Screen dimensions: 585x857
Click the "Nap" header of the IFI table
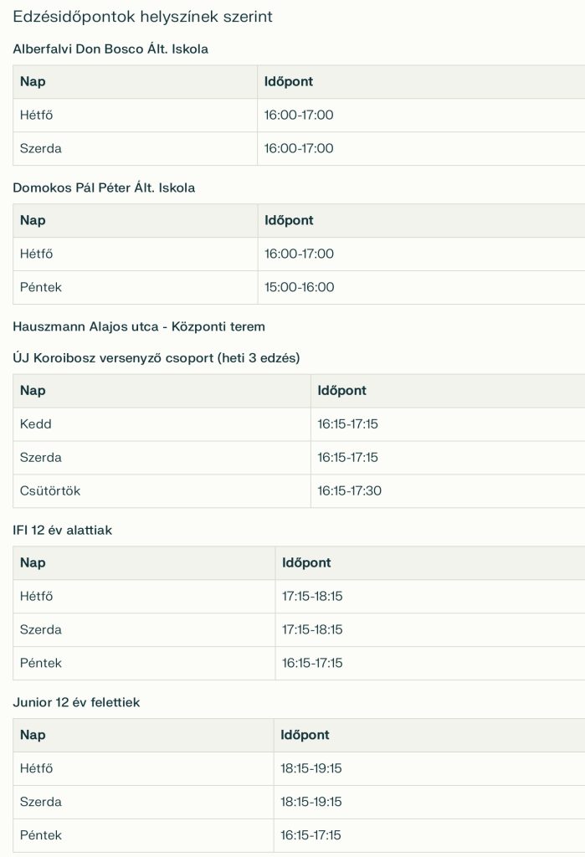[x=33, y=563]
